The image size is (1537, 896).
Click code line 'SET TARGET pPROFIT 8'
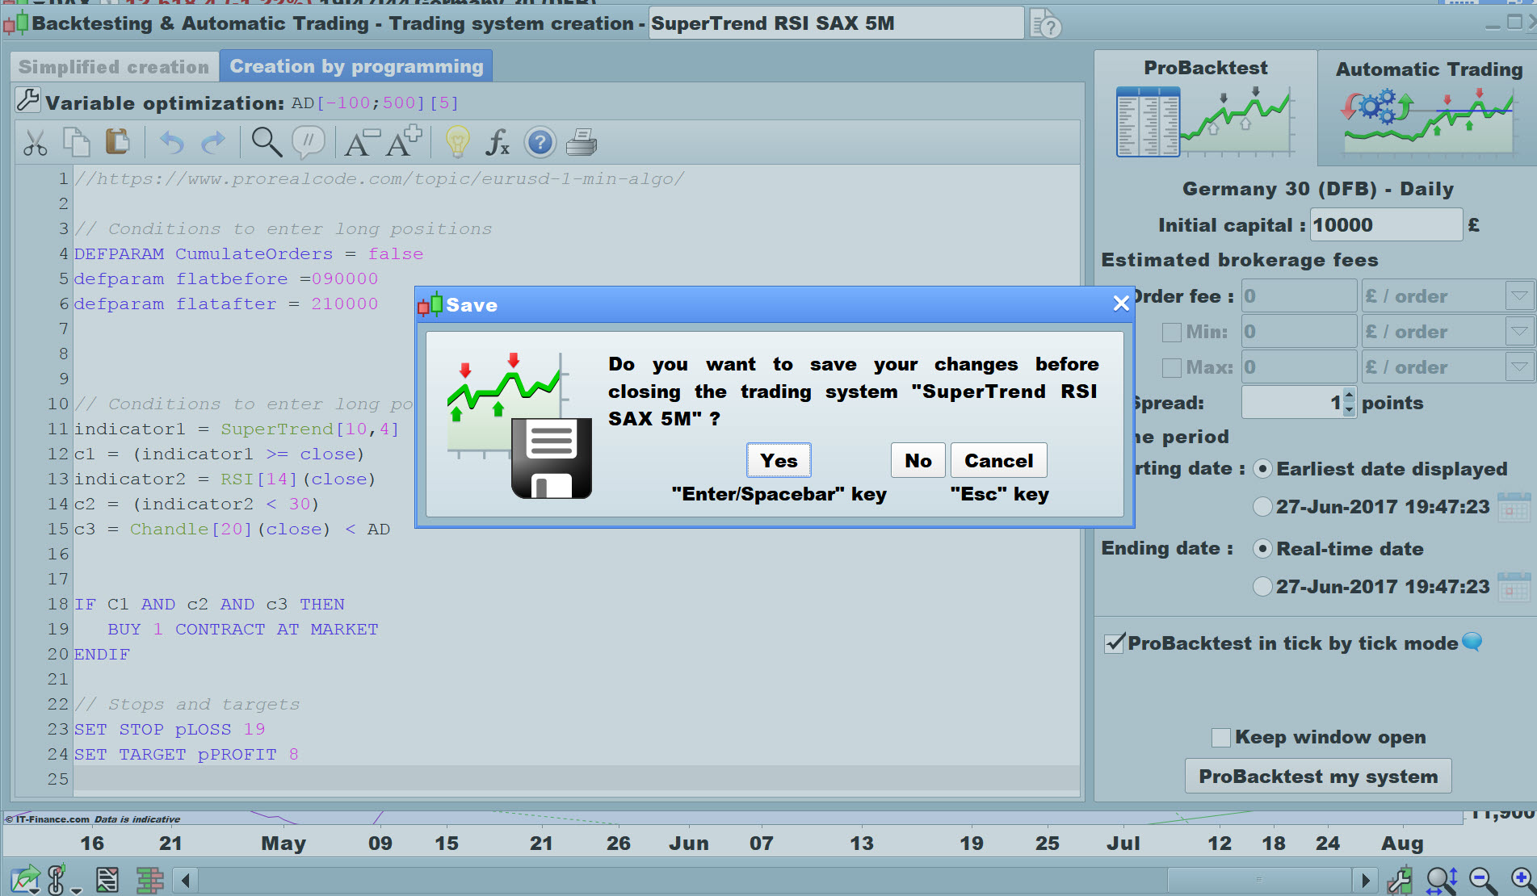pos(187,754)
